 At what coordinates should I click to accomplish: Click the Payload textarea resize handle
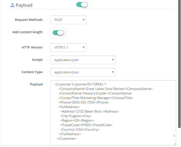coord(175,144)
